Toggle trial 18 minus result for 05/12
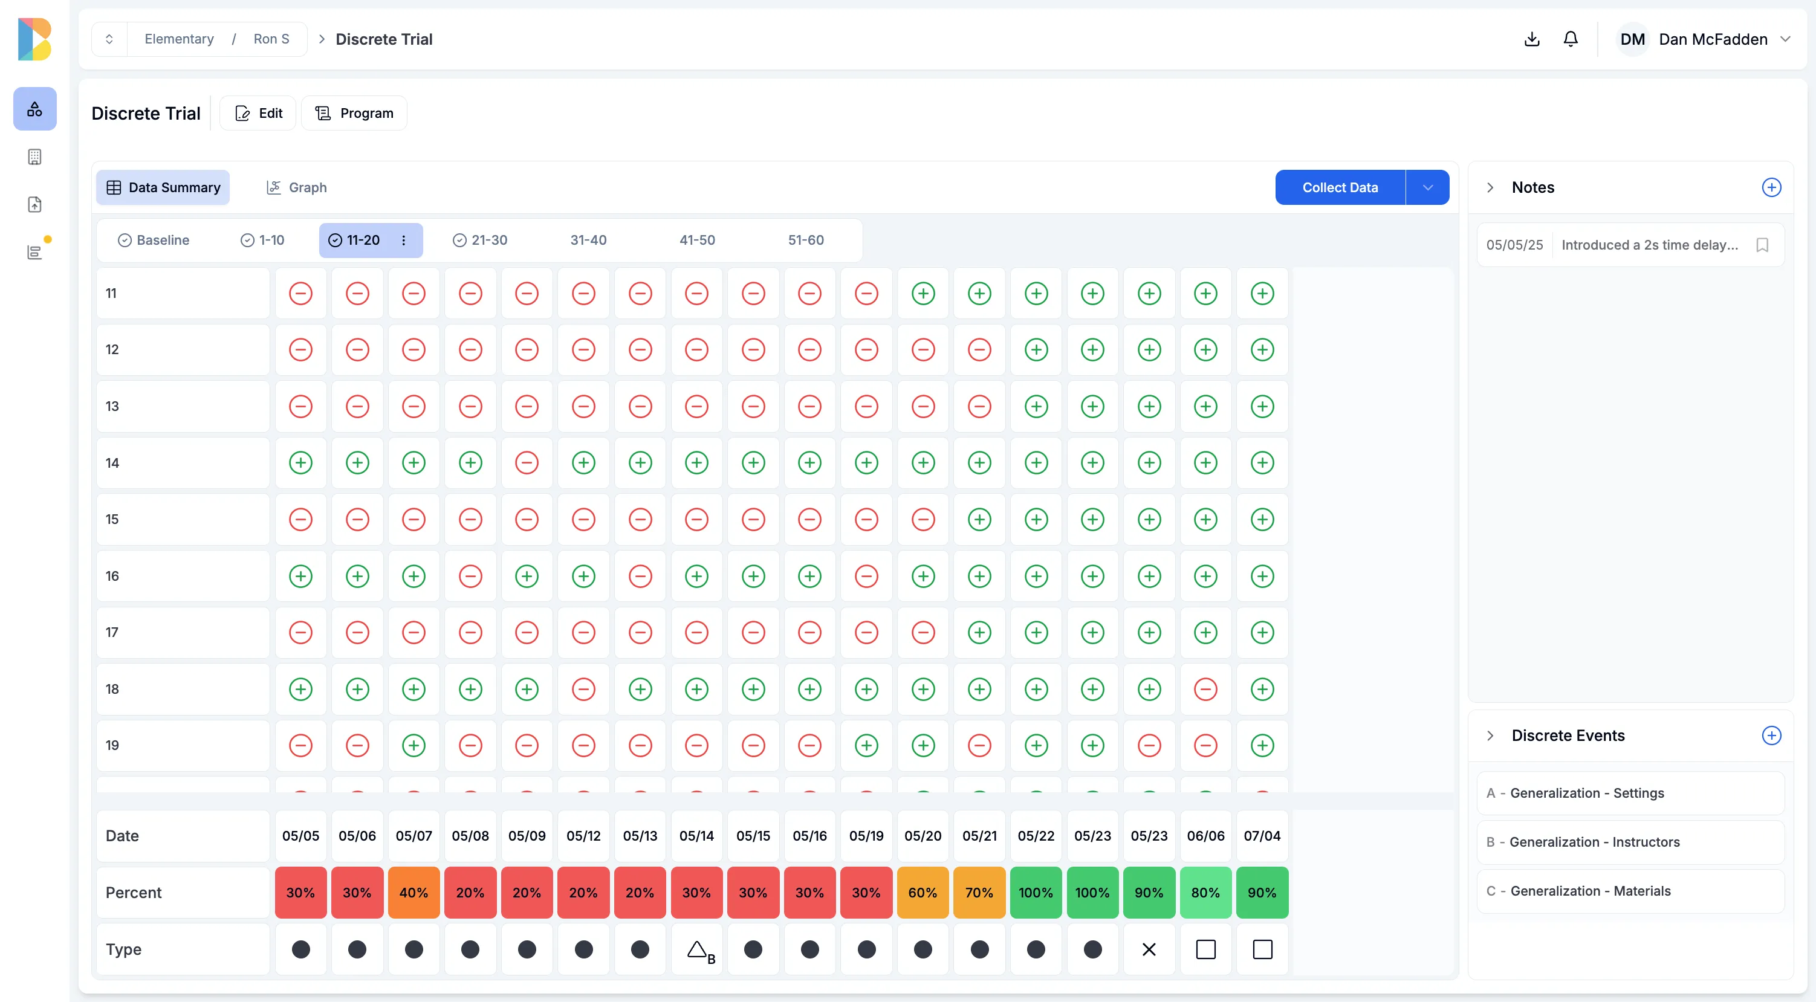 pos(584,689)
